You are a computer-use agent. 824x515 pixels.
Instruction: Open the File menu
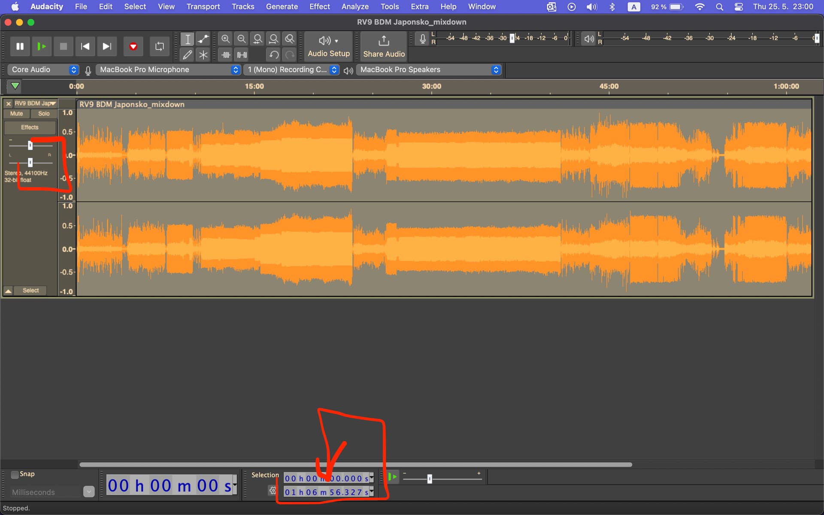pyautogui.click(x=81, y=6)
